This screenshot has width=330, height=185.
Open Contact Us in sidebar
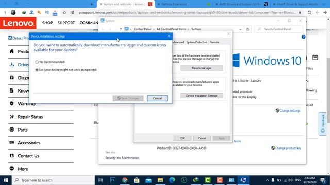28,156
